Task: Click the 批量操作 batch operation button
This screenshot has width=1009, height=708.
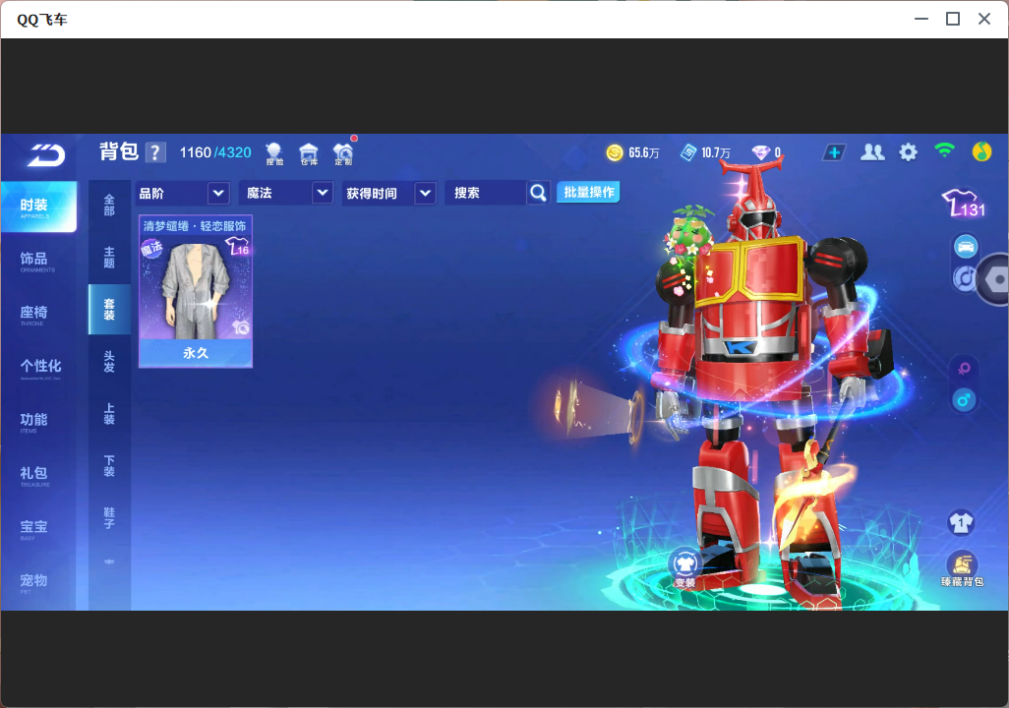Action: 588,192
